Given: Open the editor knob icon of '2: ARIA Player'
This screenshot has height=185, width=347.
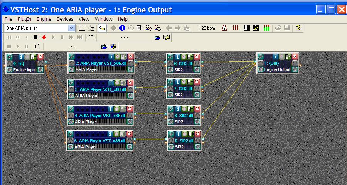Looking at the screenshot, I should click(117, 57).
